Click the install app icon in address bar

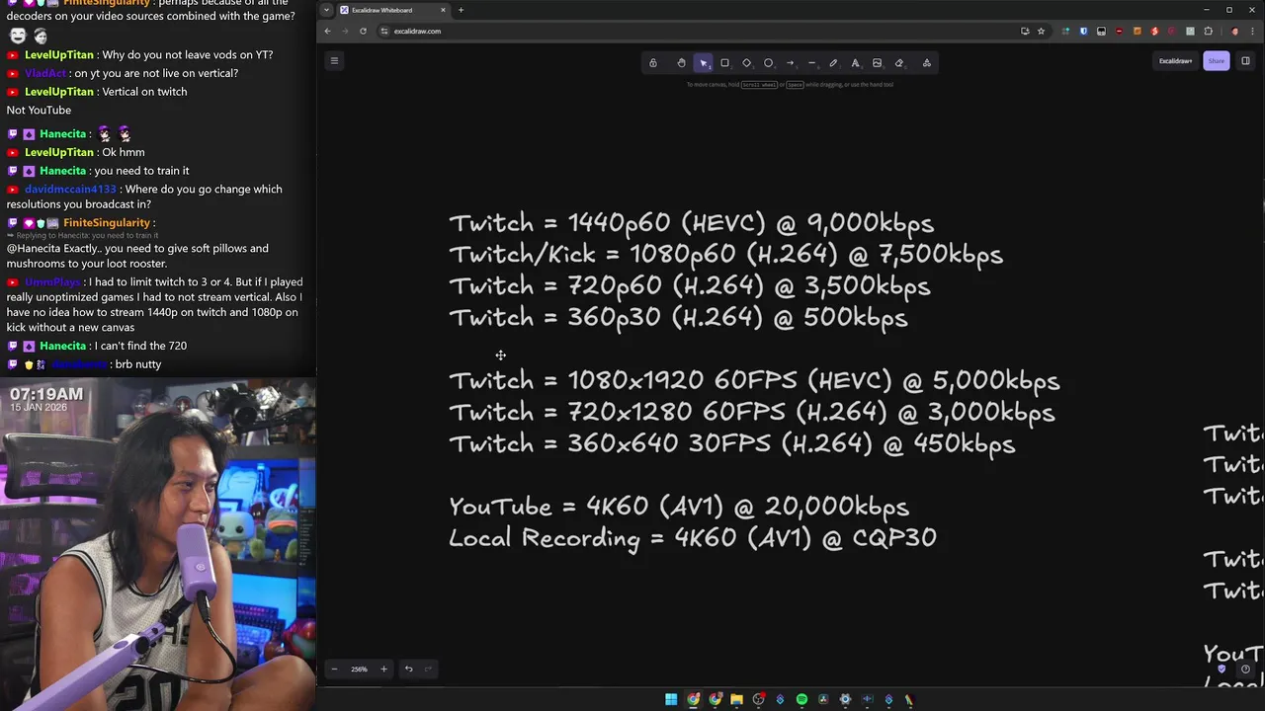(1025, 31)
